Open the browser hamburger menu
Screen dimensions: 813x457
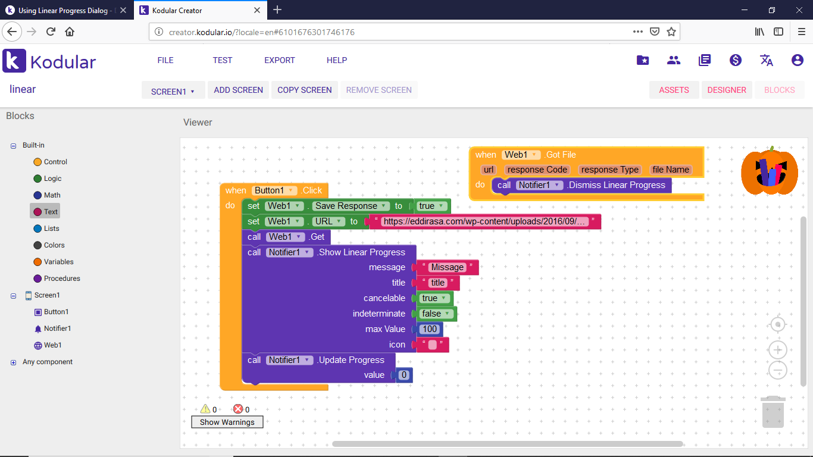pyautogui.click(x=802, y=32)
